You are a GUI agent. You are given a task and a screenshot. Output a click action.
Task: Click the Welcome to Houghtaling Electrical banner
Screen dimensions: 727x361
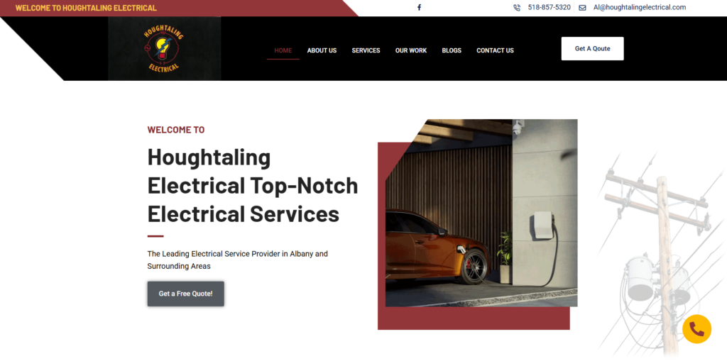coord(86,8)
